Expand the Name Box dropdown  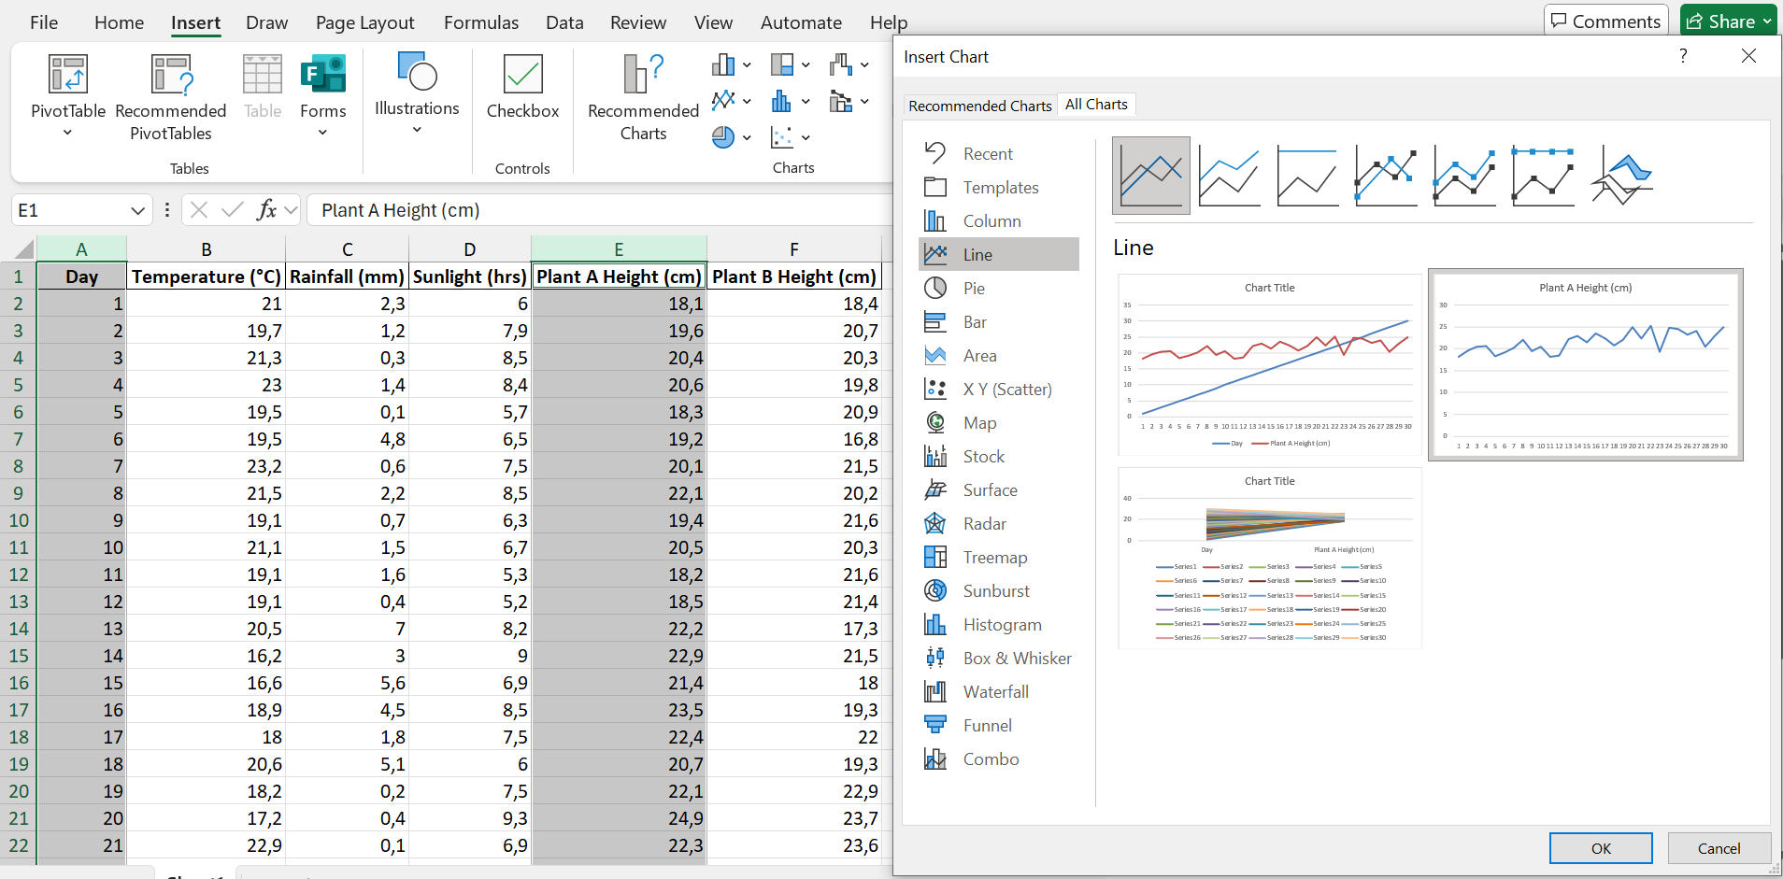pyautogui.click(x=137, y=211)
